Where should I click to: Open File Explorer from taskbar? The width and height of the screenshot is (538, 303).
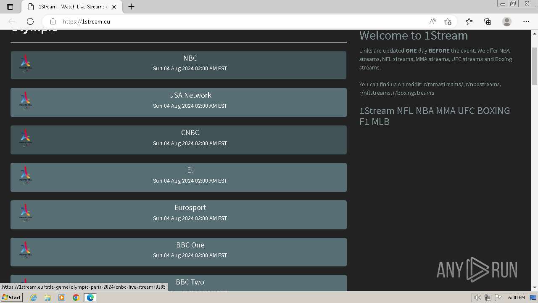pyautogui.click(x=47, y=298)
